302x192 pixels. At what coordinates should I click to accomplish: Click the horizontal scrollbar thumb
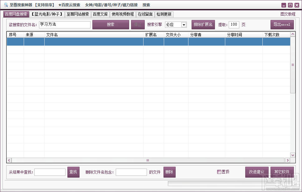click(148, 160)
